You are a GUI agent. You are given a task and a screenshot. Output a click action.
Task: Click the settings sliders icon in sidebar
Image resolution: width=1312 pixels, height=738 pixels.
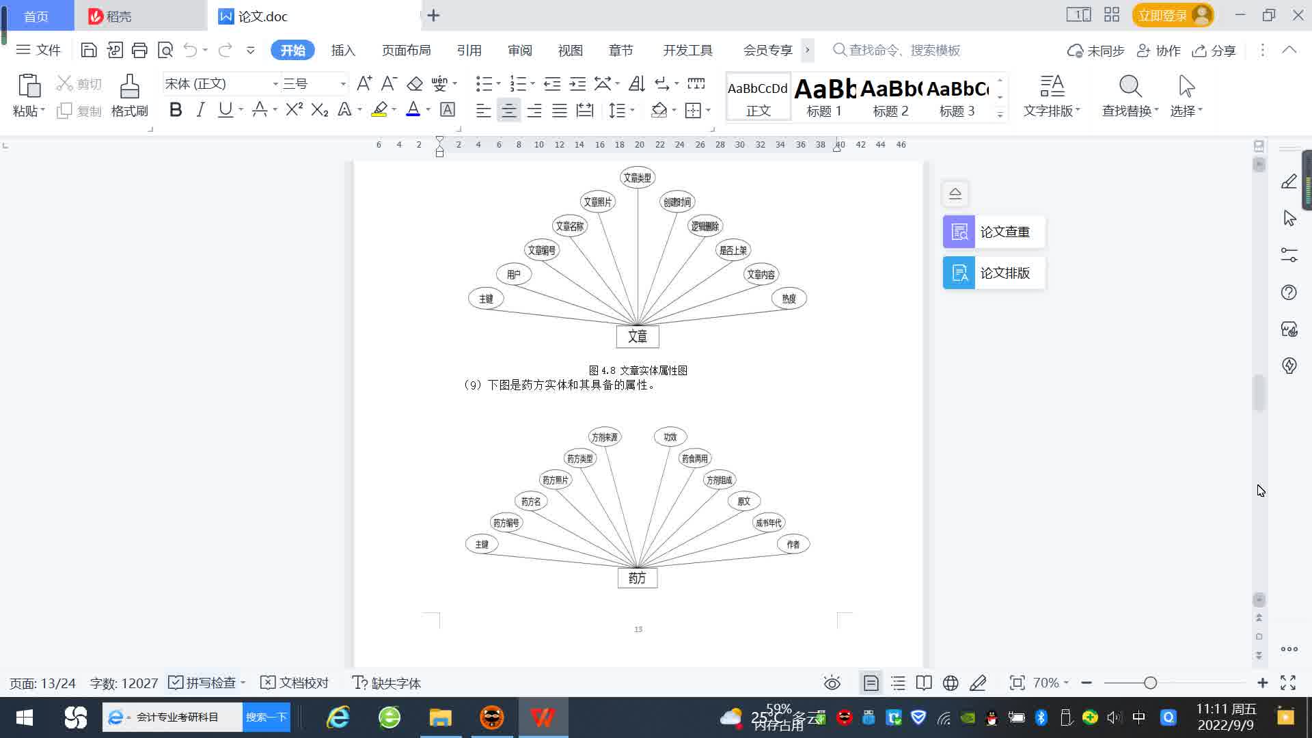[1289, 255]
